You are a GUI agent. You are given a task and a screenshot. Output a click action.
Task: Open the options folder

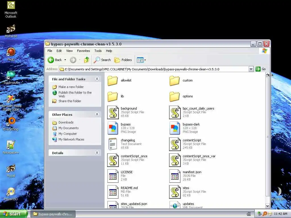174,97
